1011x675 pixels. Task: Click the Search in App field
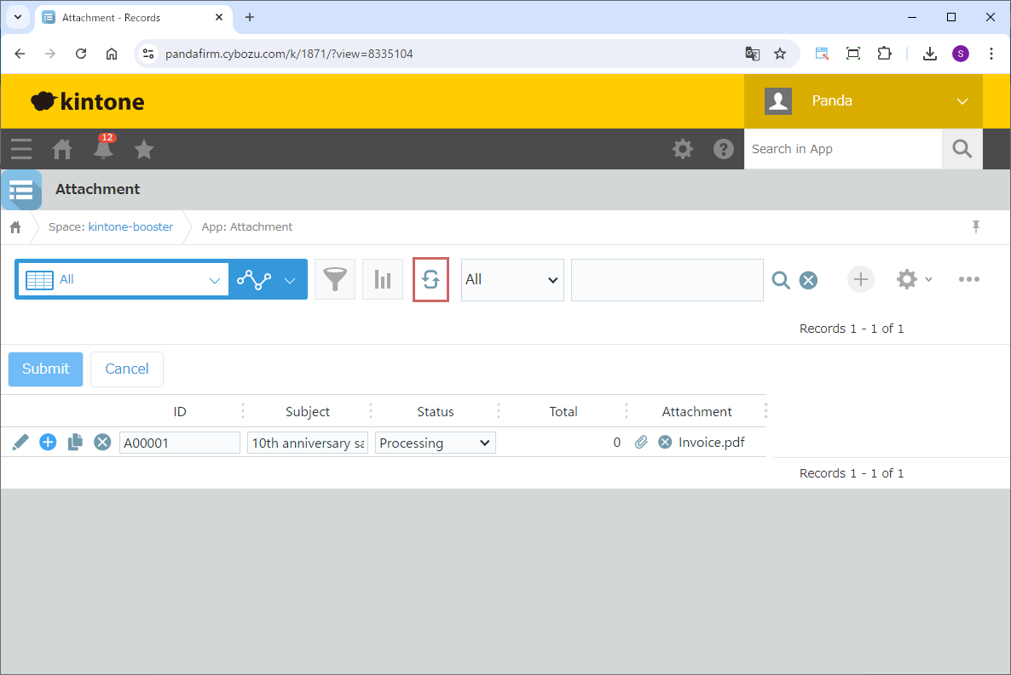click(x=842, y=149)
